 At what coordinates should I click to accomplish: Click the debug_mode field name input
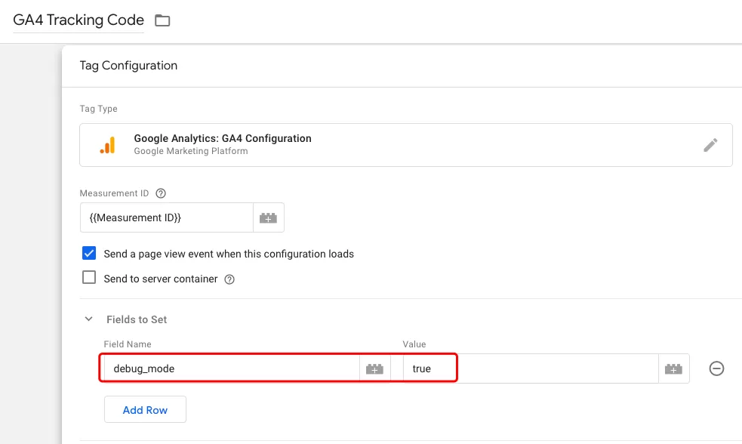coord(232,368)
